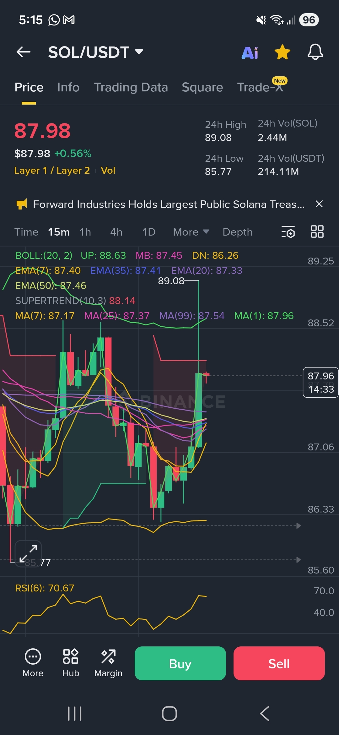Select the 15m timeframe
The height and width of the screenshot is (735, 339).
[59, 232]
